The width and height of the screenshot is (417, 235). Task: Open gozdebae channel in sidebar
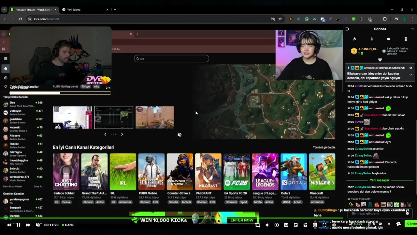click(22, 121)
